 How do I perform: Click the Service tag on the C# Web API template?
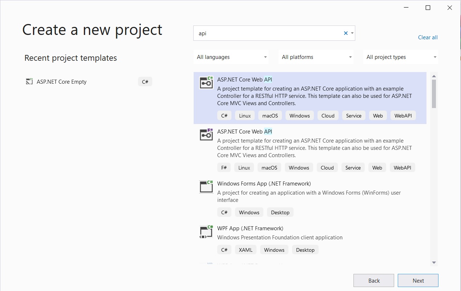(x=354, y=116)
